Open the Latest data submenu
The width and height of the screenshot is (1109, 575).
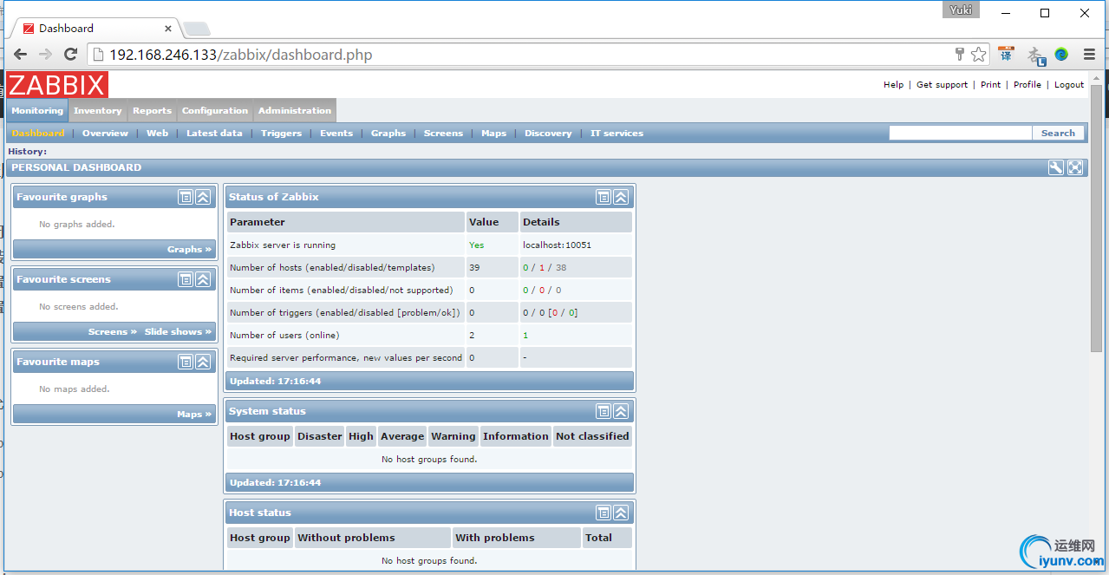(x=214, y=133)
